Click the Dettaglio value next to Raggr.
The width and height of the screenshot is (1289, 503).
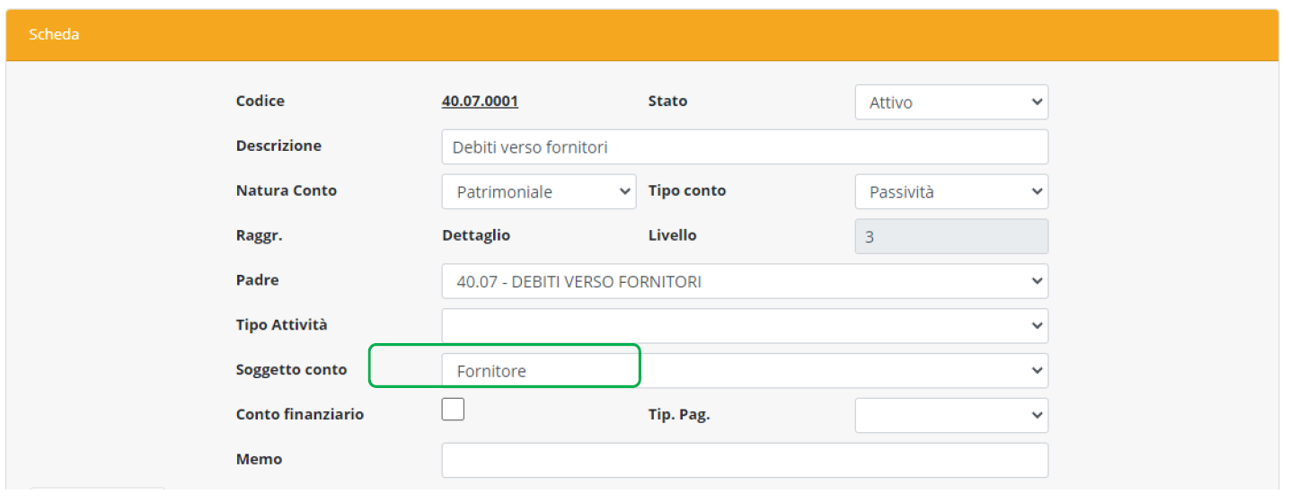pos(476,235)
